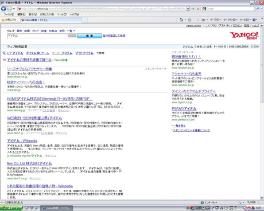Click the VFSR アイテム related search link
The height and width of the screenshot is (211, 264).
coord(84,53)
